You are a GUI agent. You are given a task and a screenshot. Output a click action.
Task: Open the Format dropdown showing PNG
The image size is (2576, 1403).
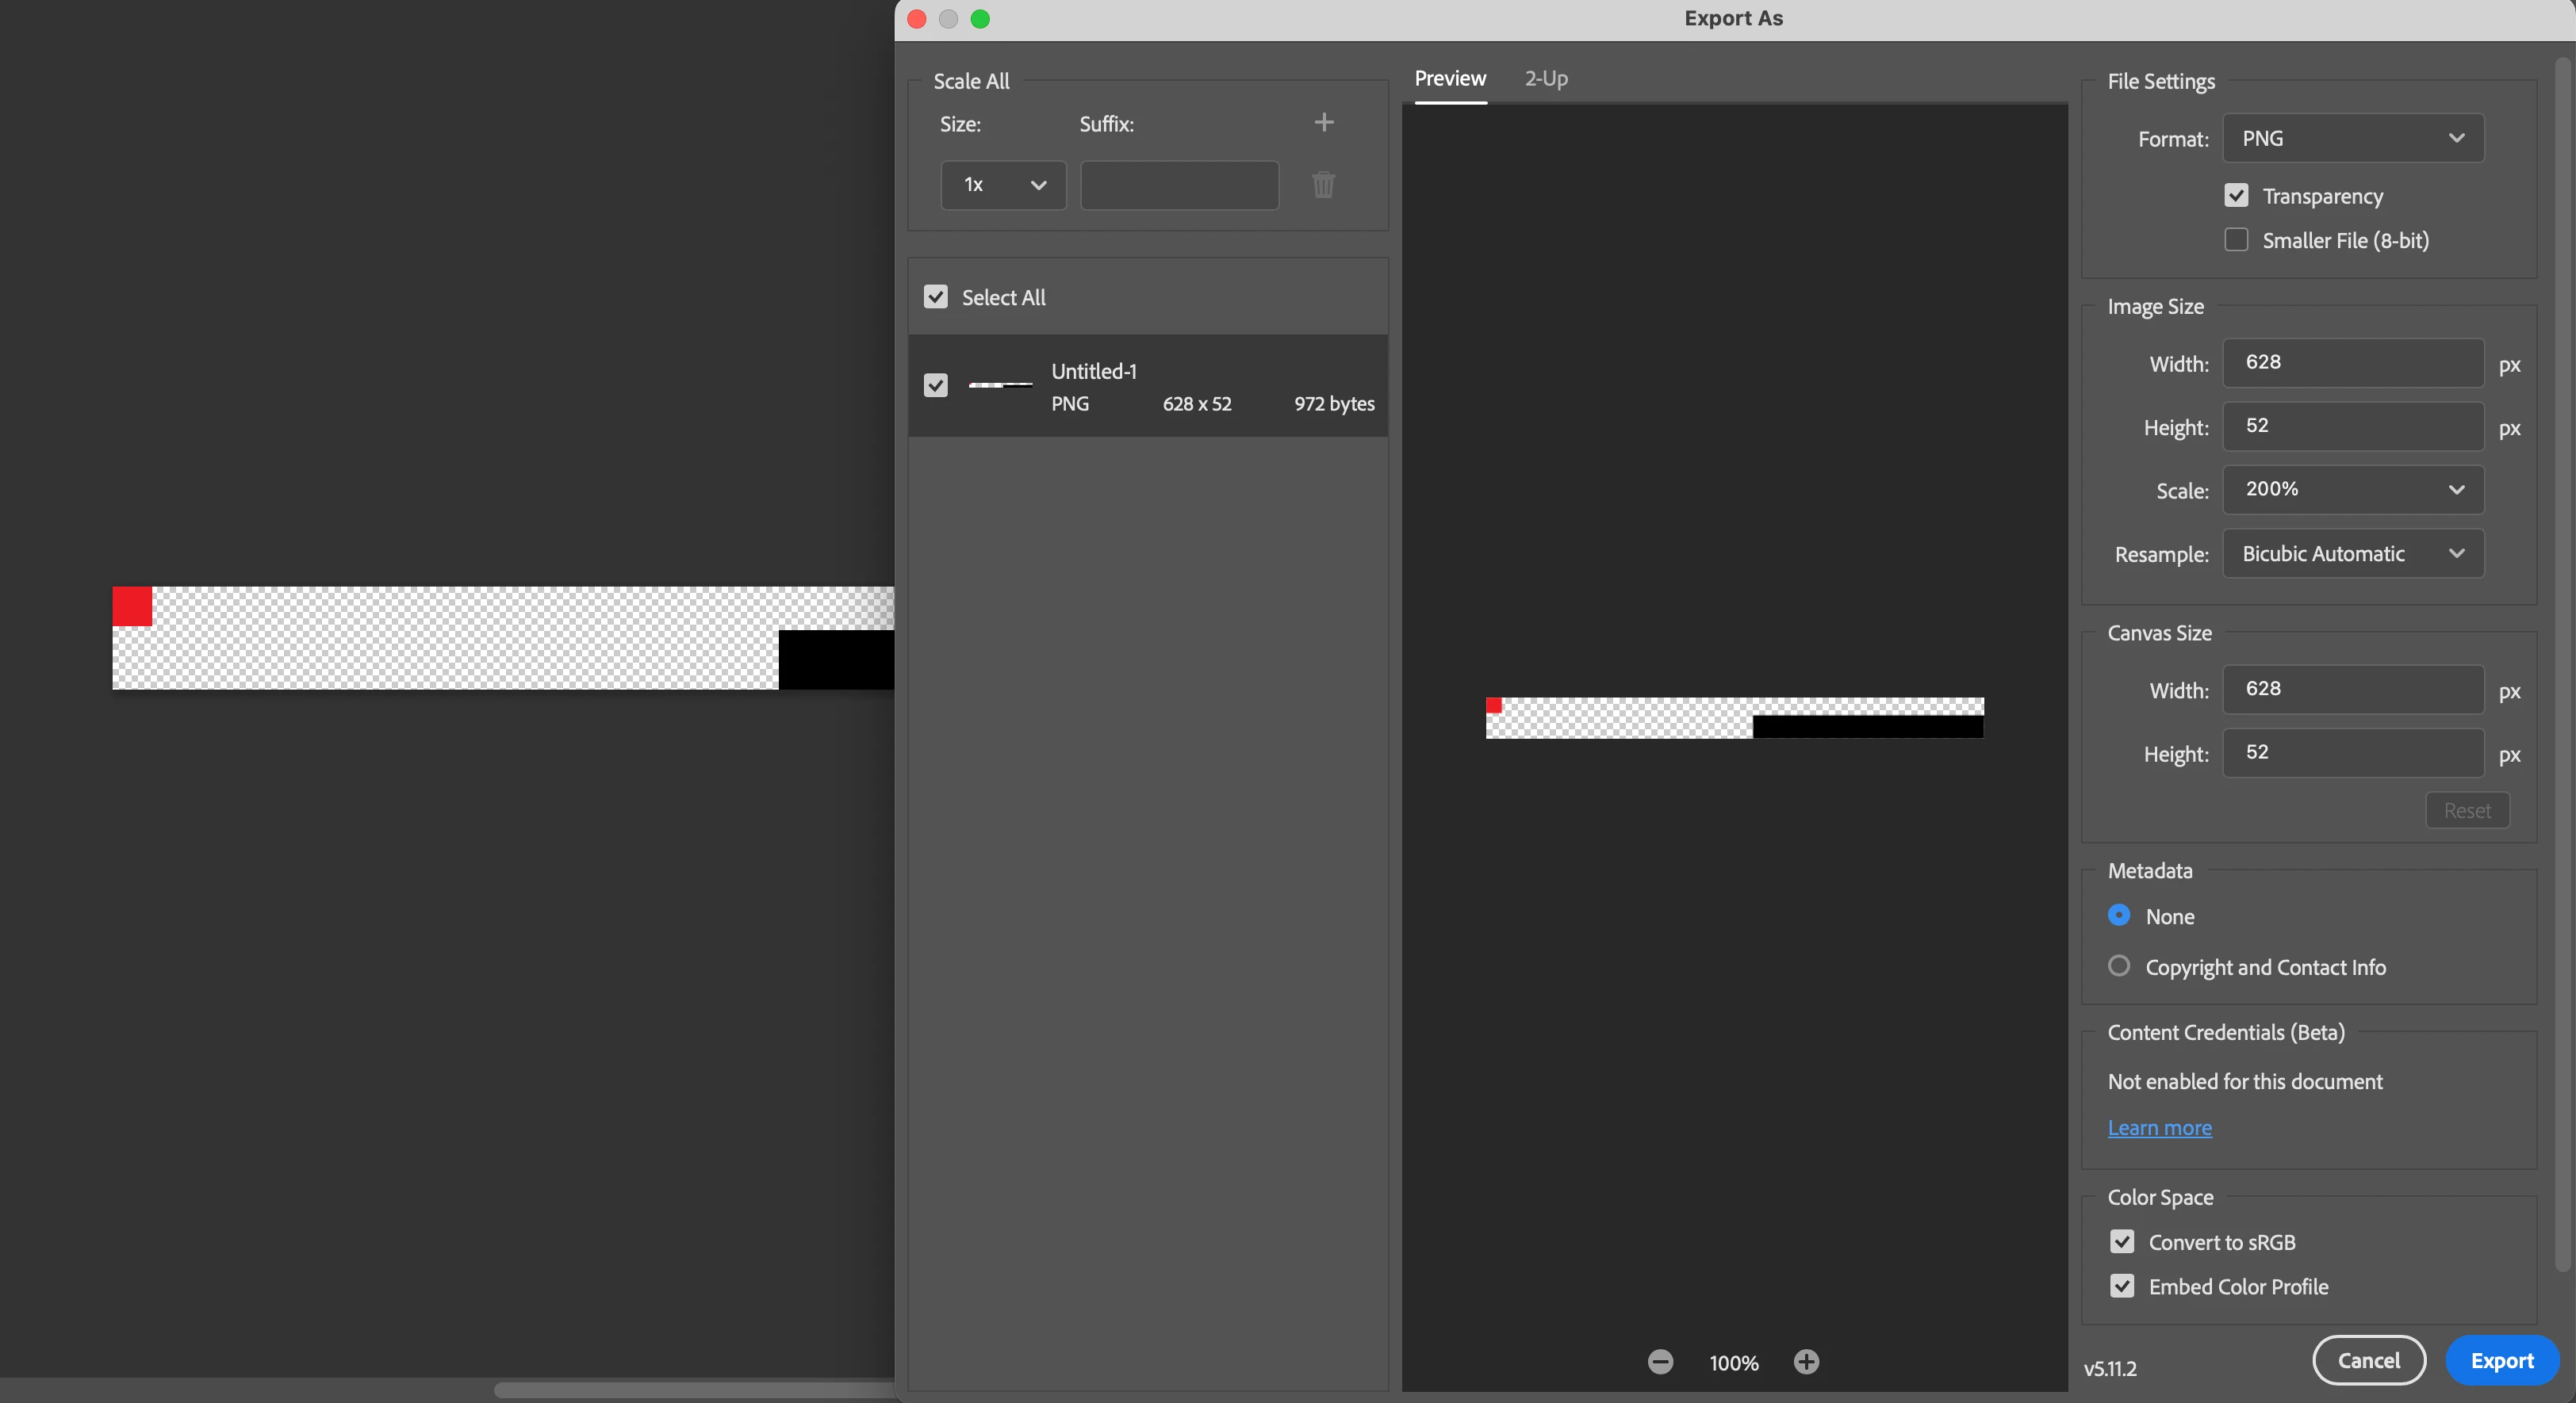tap(2352, 138)
